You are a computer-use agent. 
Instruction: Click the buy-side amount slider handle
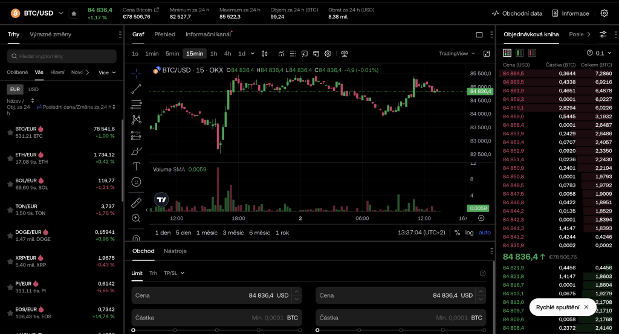point(133,330)
